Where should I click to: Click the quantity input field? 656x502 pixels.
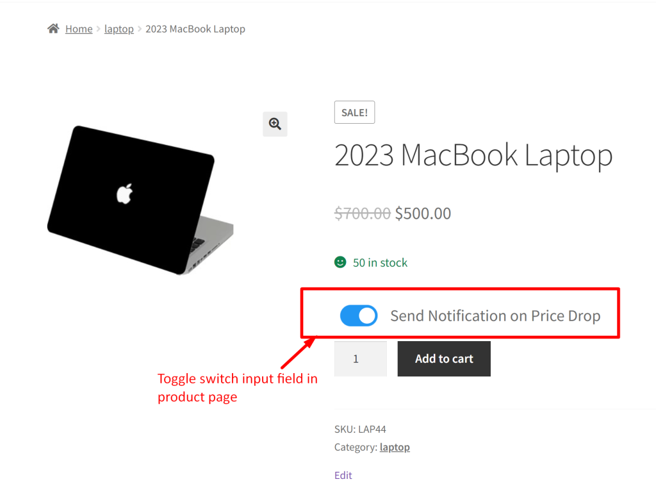click(361, 359)
